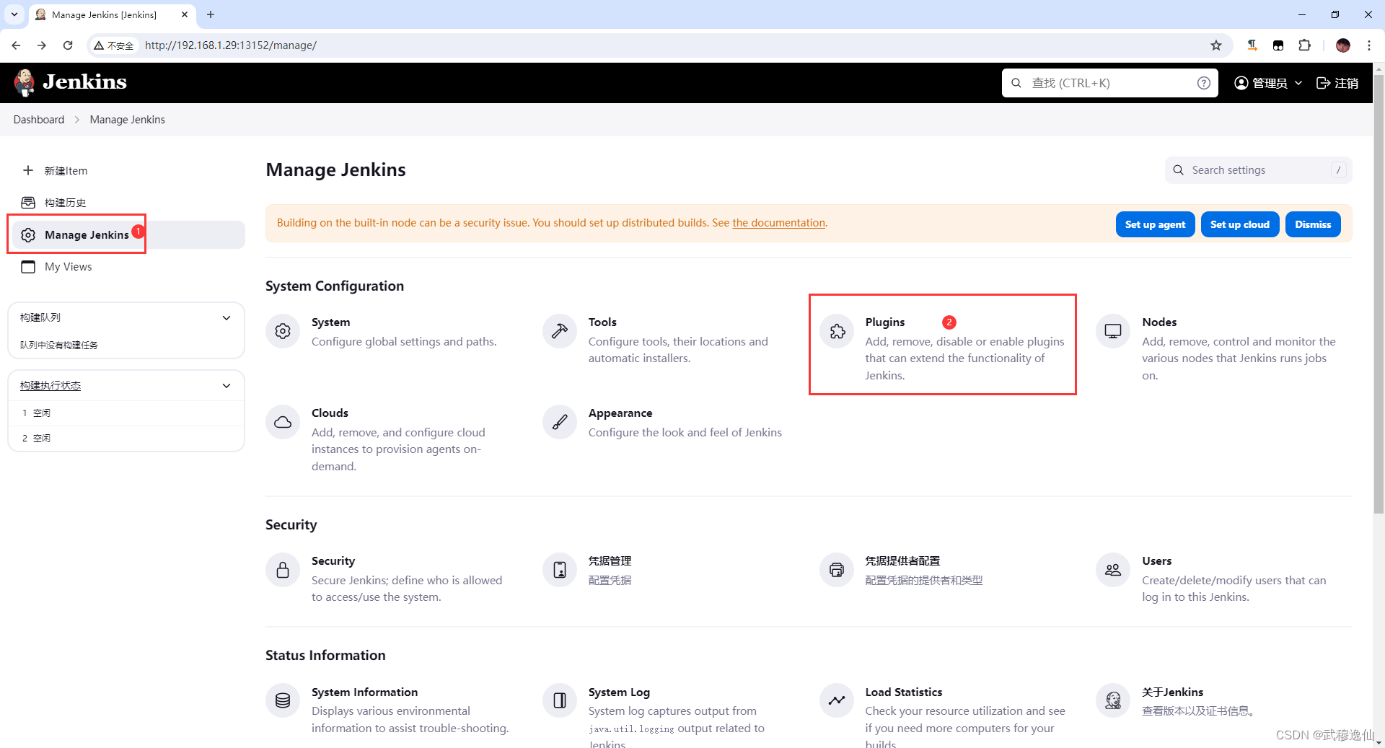The image size is (1385, 748).
Task: Open the Clouds cloud icon
Action: click(x=283, y=422)
